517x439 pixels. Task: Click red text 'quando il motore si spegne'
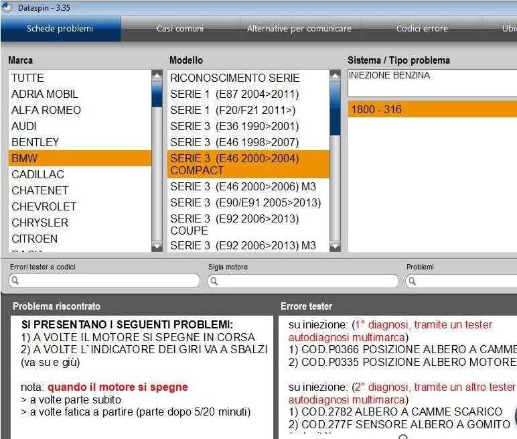coord(118,387)
